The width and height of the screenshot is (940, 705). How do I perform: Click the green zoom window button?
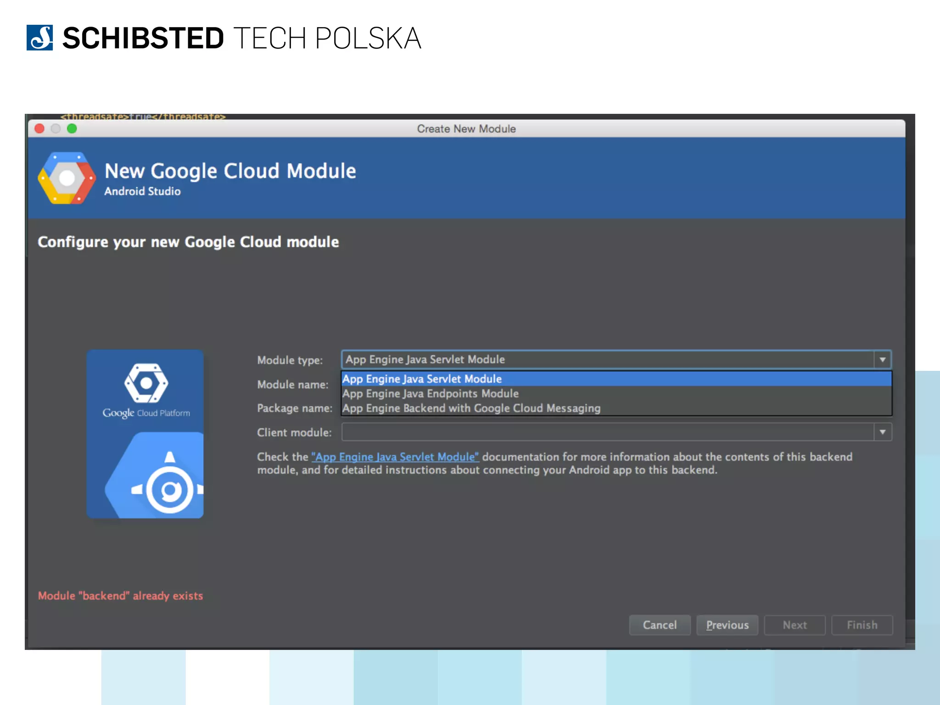pos(72,129)
